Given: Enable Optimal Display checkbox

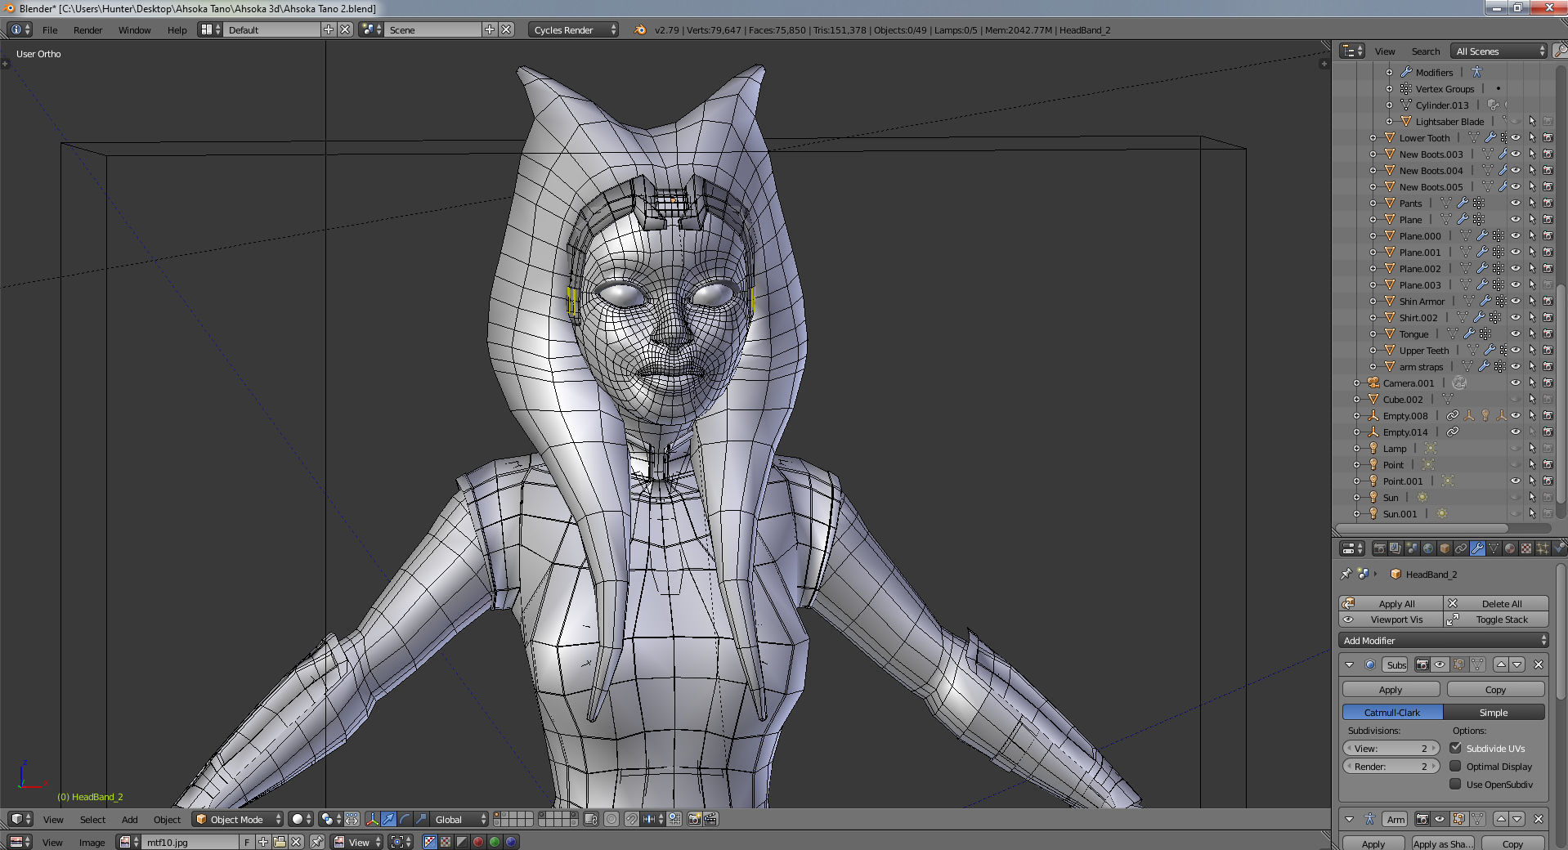Looking at the screenshot, I should [1455, 766].
